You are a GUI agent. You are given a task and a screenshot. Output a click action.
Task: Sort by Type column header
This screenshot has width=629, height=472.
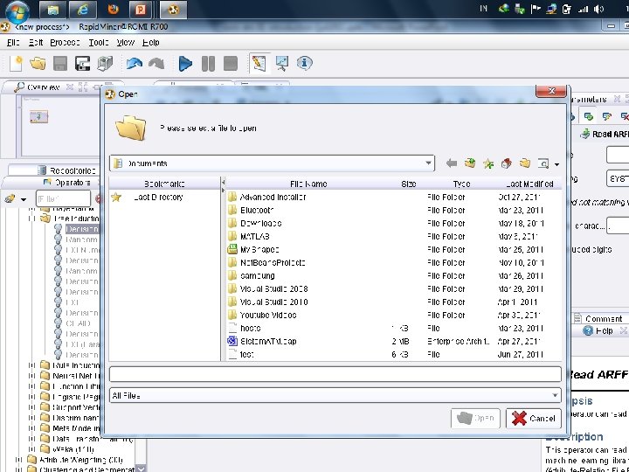click(461, 184)
